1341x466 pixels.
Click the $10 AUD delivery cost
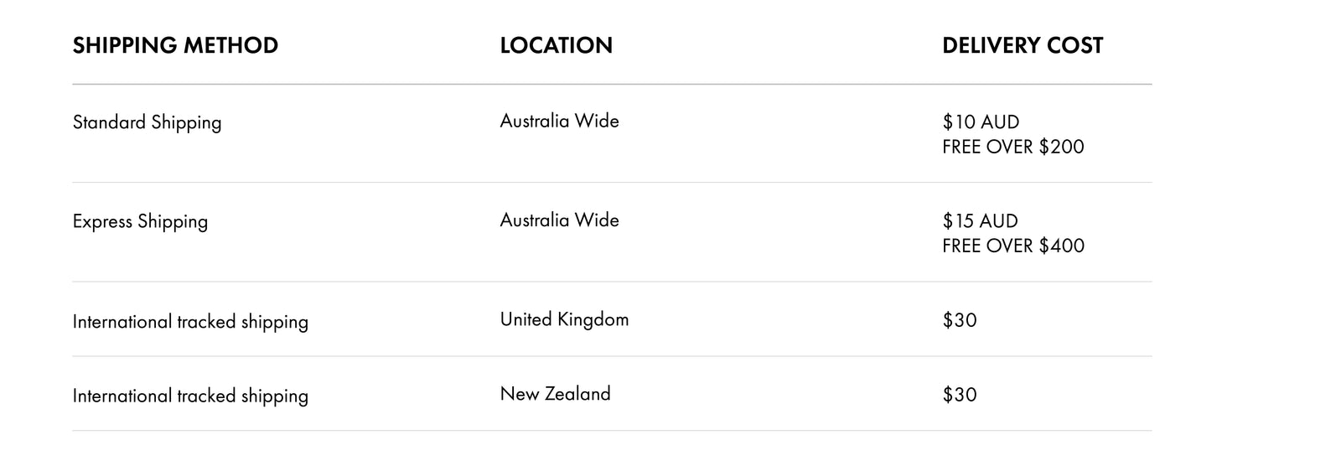pos(981,122)
